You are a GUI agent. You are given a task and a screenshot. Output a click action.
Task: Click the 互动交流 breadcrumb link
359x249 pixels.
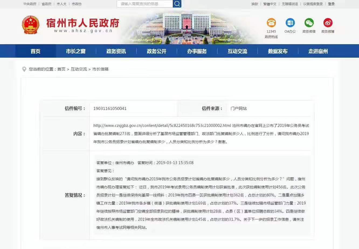tap(79, 69)
